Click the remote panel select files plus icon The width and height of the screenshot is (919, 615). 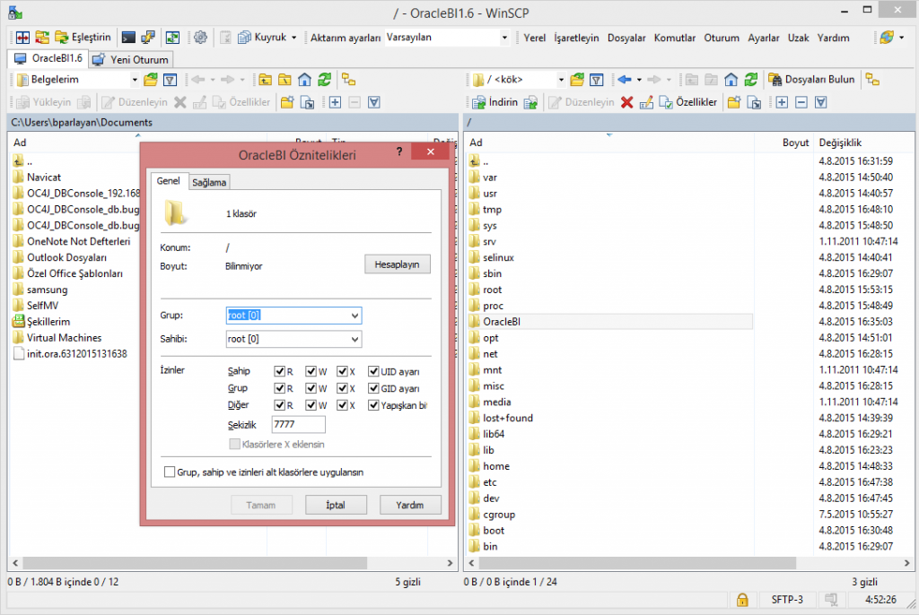coord(782,102)
